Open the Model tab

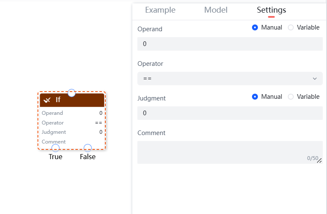click(216, 10)
